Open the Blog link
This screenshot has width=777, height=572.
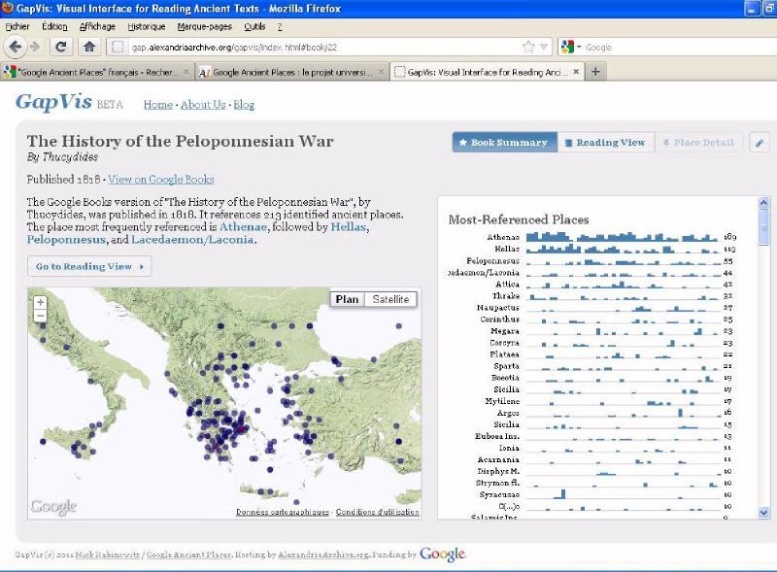(x=244, y=105)
